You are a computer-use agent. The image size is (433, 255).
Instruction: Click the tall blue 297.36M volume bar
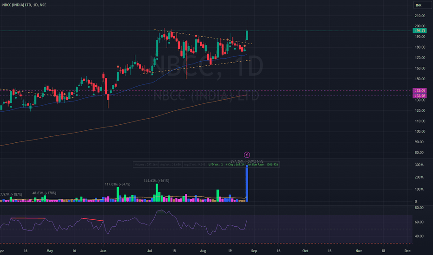[247, 183]
